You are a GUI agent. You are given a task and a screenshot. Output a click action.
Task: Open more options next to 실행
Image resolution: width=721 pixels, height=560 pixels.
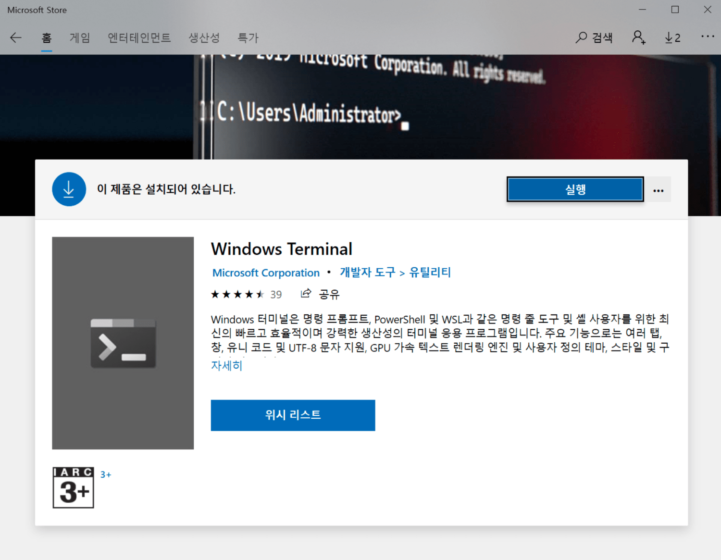(659, 190)
